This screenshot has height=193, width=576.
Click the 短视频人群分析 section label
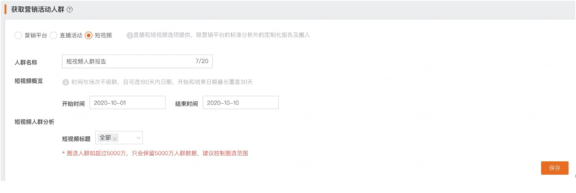(34, 122)
